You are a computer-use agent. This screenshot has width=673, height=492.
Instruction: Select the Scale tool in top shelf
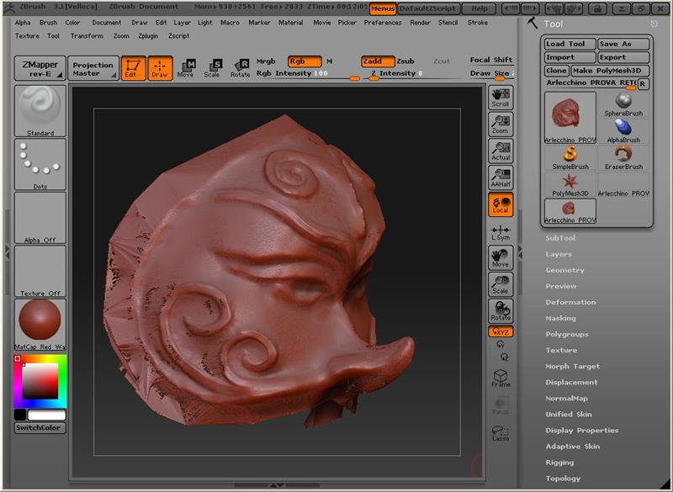point(212,67)
